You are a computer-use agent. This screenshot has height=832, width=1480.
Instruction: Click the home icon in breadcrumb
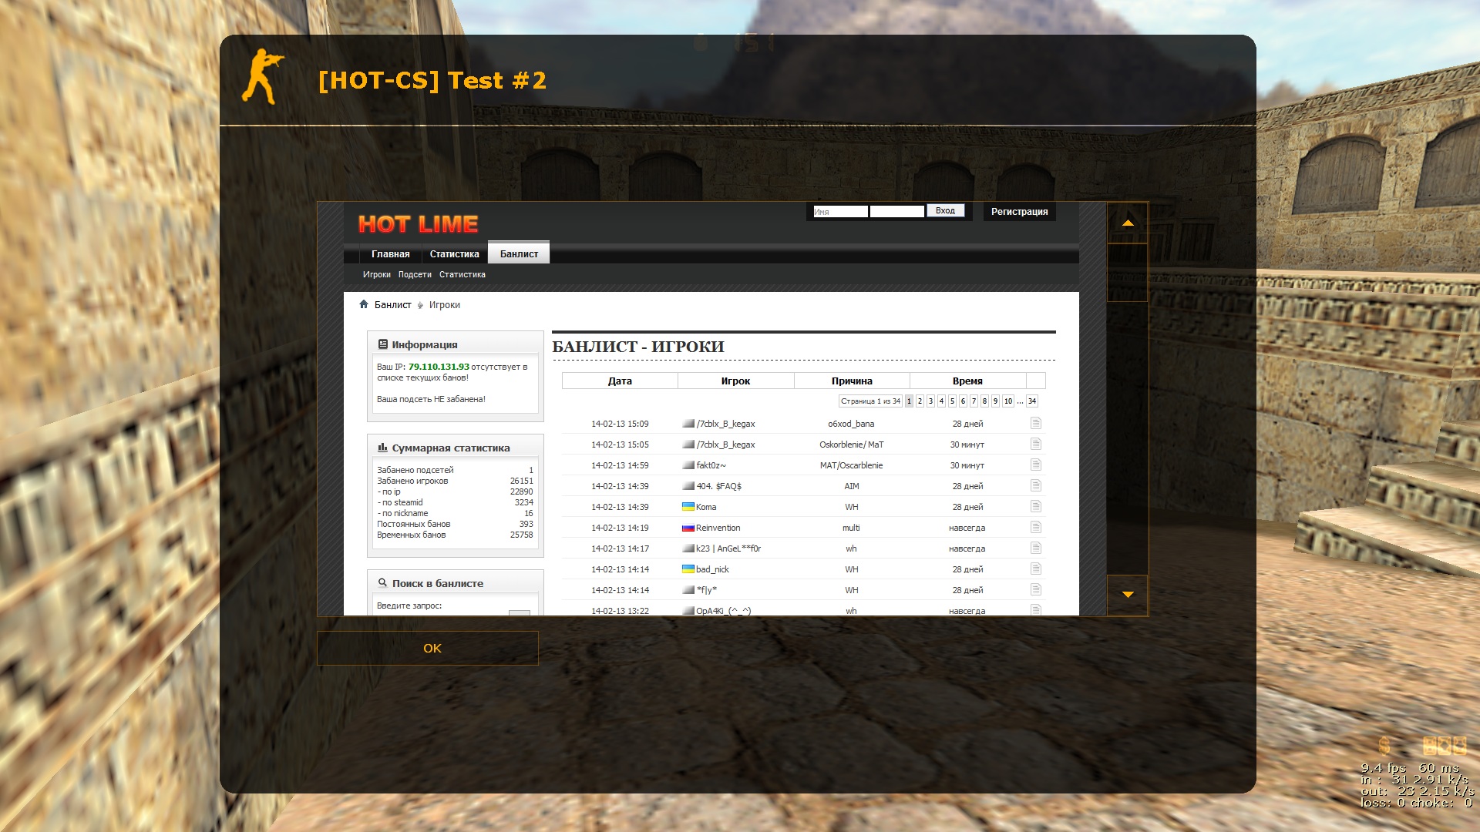pos(364,304)
